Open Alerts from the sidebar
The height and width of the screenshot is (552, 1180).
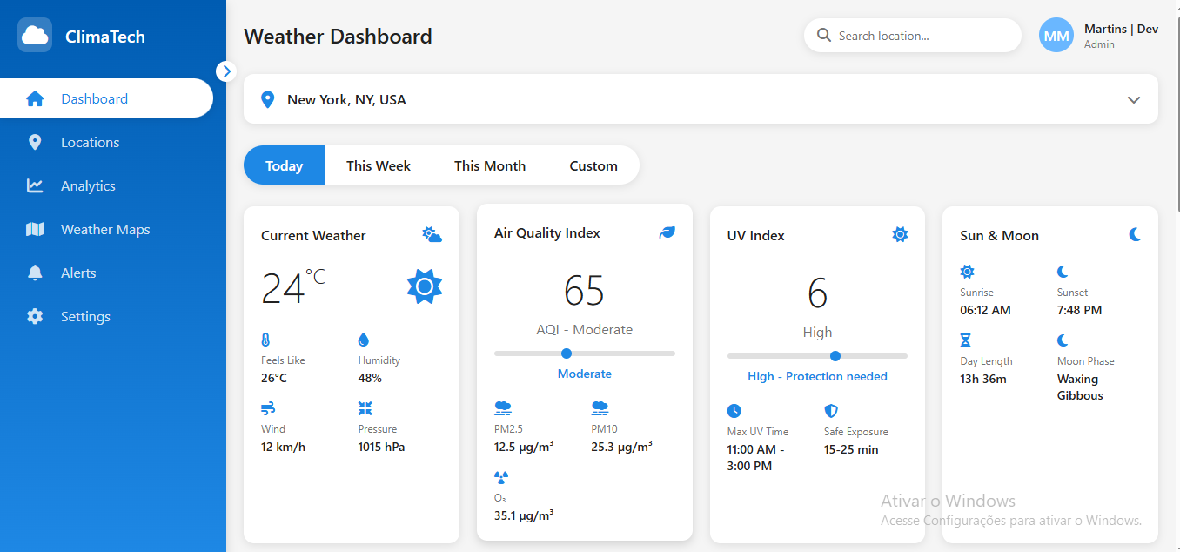pos(106,273)
